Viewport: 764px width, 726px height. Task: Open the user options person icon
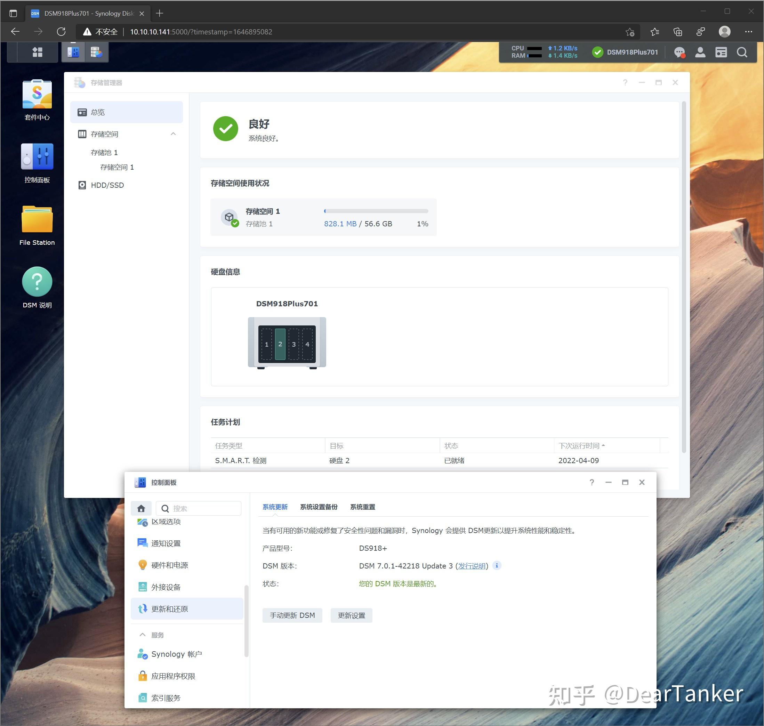700,52
